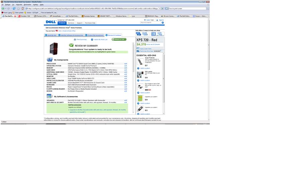Click the plus icon for Add to Wish List
Viewport: 281px width, 175px height.
92,39
